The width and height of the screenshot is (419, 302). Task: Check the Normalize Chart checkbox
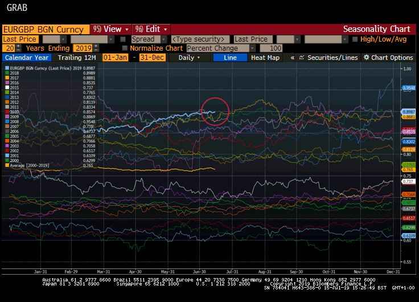click(x=125, y=48)
